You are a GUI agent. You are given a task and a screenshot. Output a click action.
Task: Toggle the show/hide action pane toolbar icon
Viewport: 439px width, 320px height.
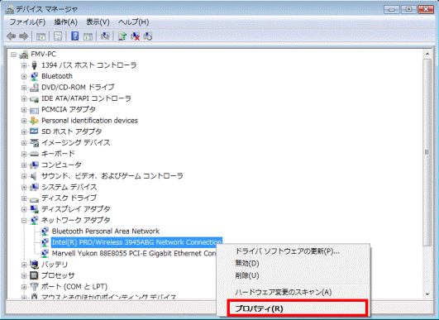[x=88, y=36]
